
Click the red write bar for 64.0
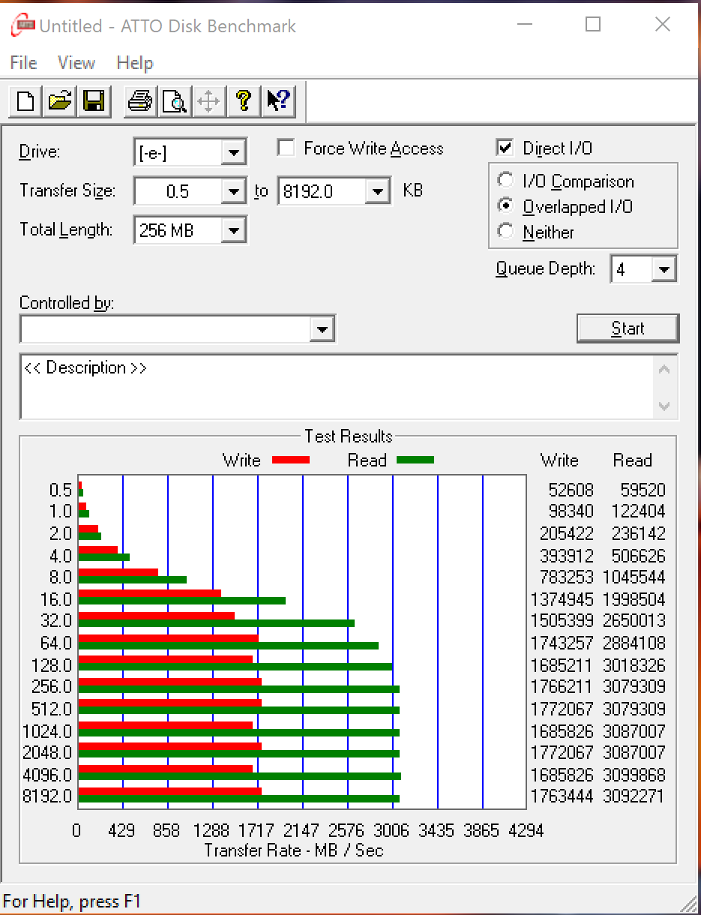click(x=169, y=638)
